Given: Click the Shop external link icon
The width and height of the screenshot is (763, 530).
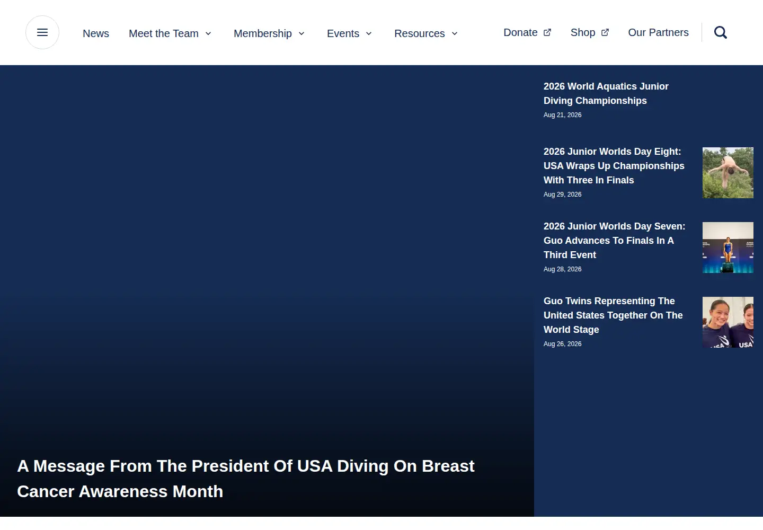Looking at the screenshot, I should 605,32.
